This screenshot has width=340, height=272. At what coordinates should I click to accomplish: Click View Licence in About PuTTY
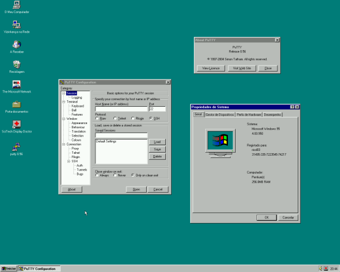[x=211, y=68]
